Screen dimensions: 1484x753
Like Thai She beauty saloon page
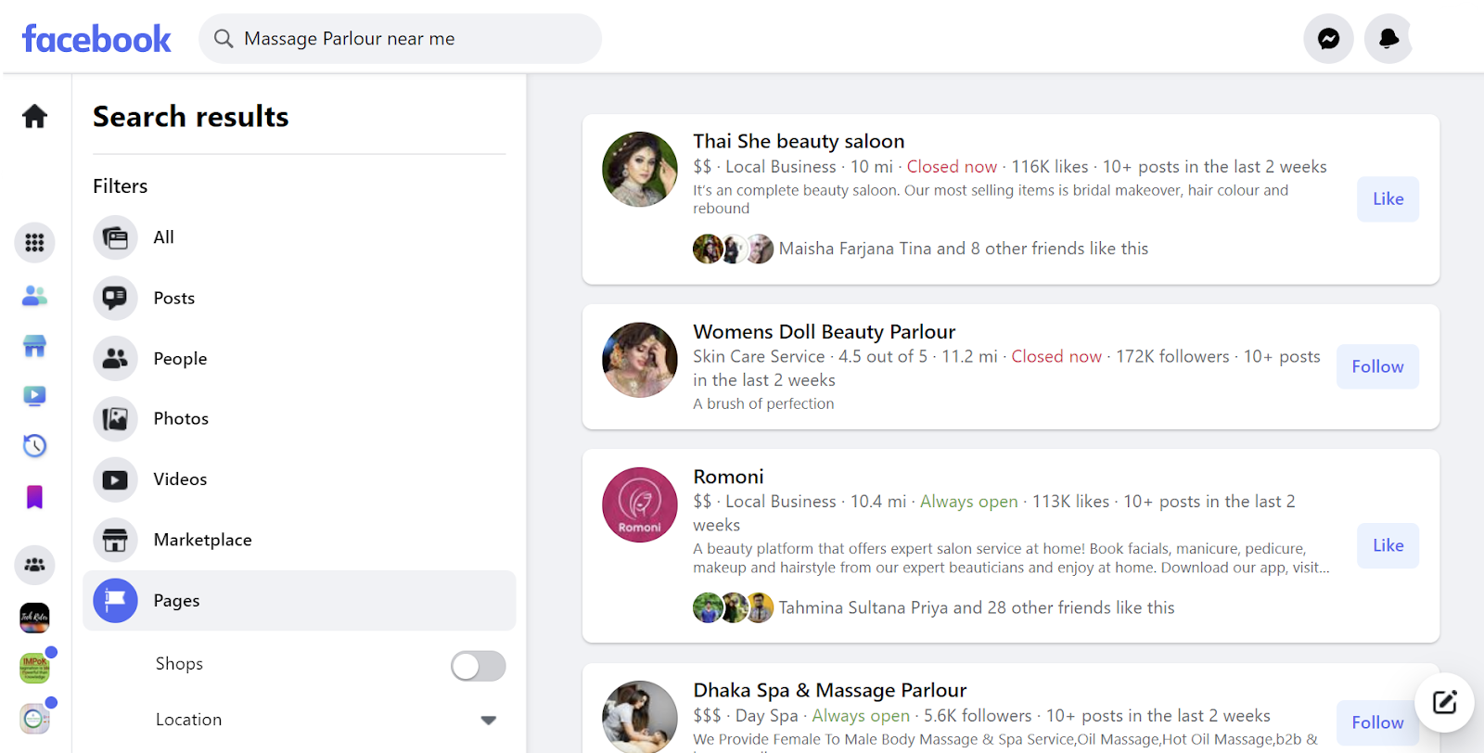(x=1388, y=198)
